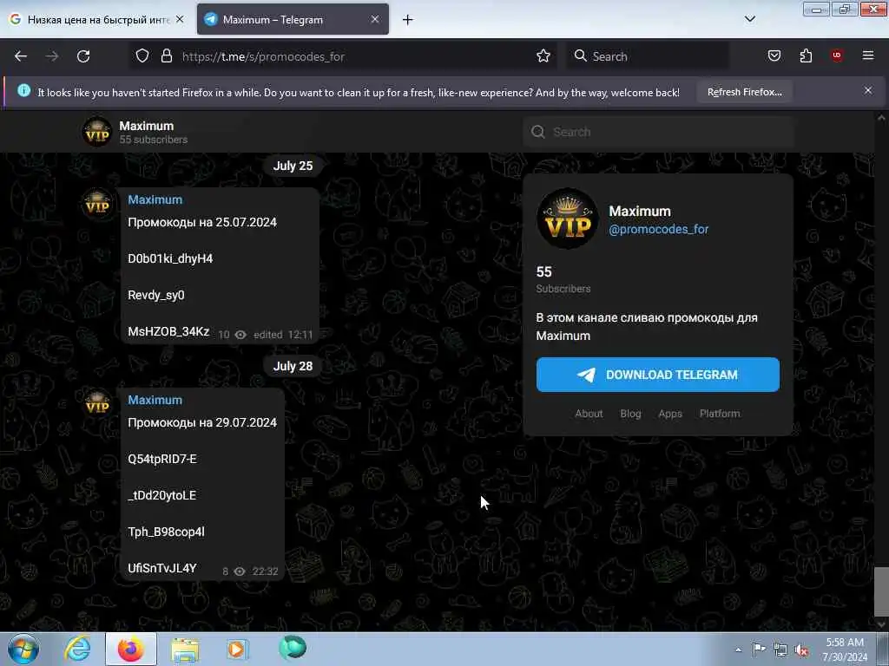Screen dimensions: 889x666
Task: Click the large VIP avatar in info card
Action: point(568,219)
